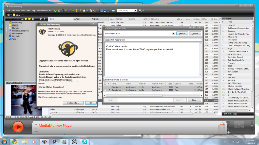Click the Now Playing tree node
Screen dimensions: 259x145
(17, 22)
